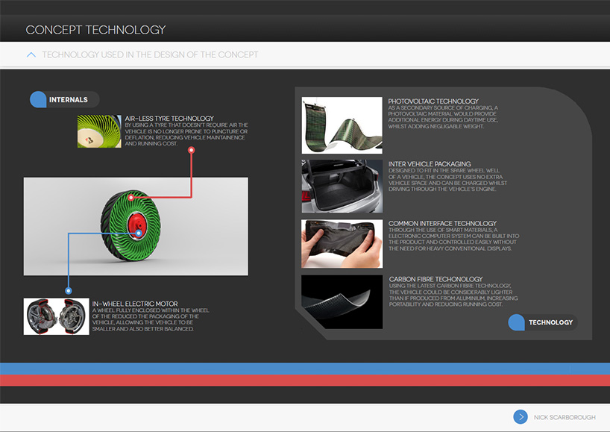Click the Photovoltaic Technology heading

[x=433, y=101]
